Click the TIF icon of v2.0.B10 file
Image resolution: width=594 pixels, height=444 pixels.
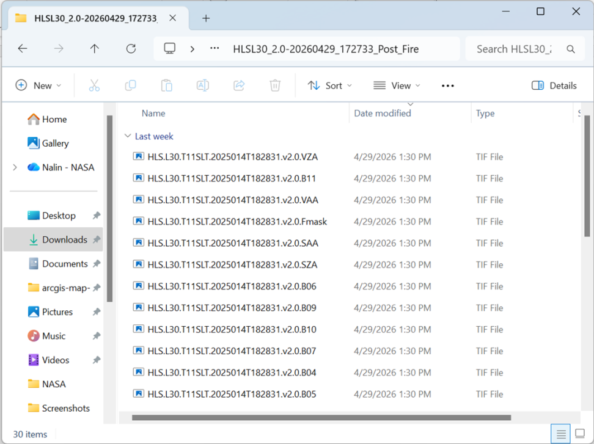pos(138,329)
